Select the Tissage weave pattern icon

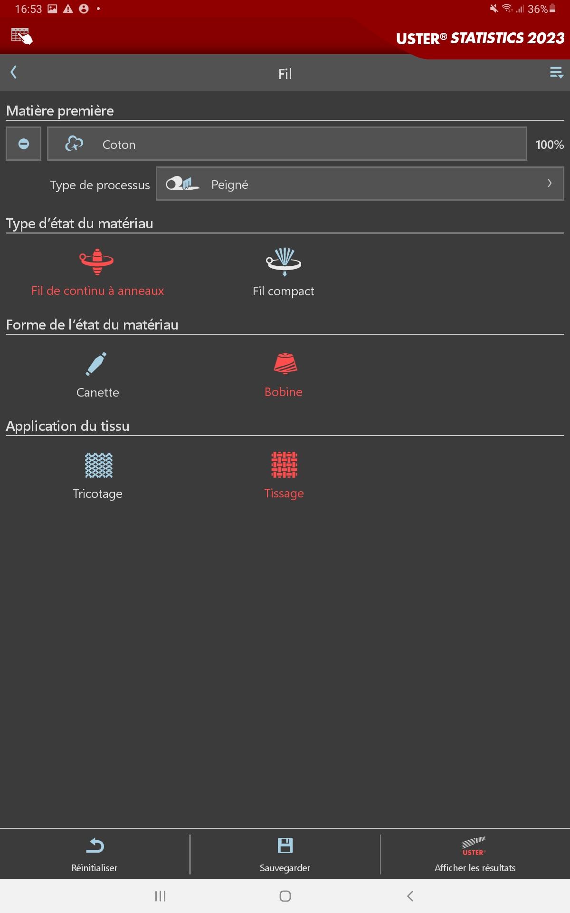(284, 465)
